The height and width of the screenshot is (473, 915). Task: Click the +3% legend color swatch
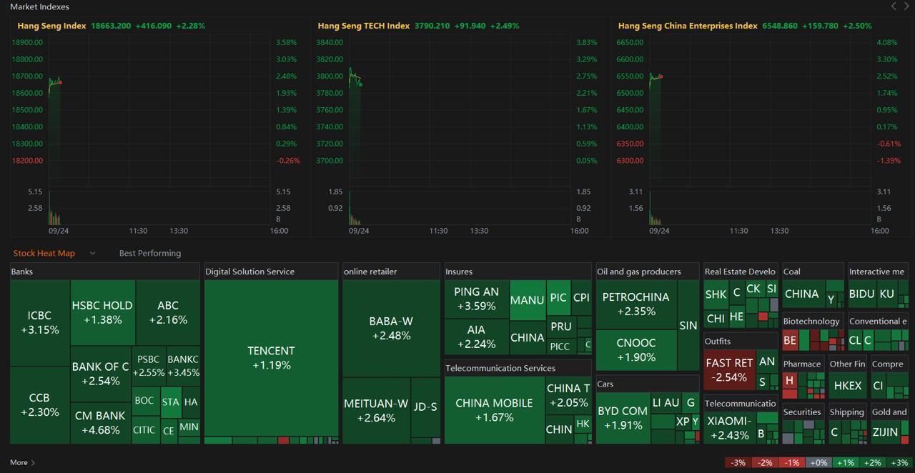pos(899,462)
